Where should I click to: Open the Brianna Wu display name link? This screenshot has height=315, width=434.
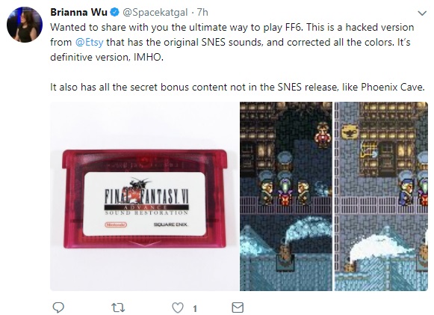coord(78,12)
